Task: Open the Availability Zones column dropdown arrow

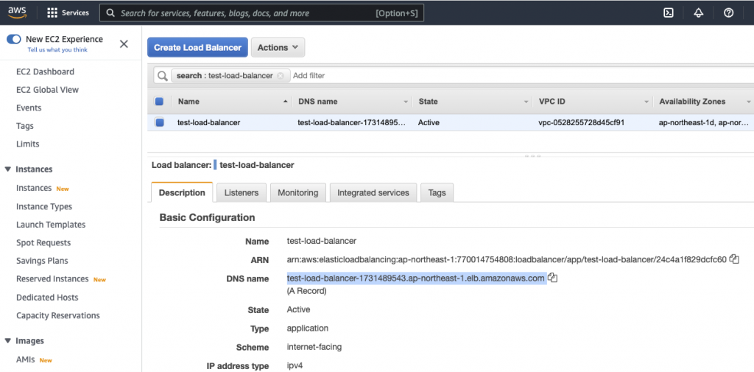Action: pyautogui.click(x=748, y=102)
